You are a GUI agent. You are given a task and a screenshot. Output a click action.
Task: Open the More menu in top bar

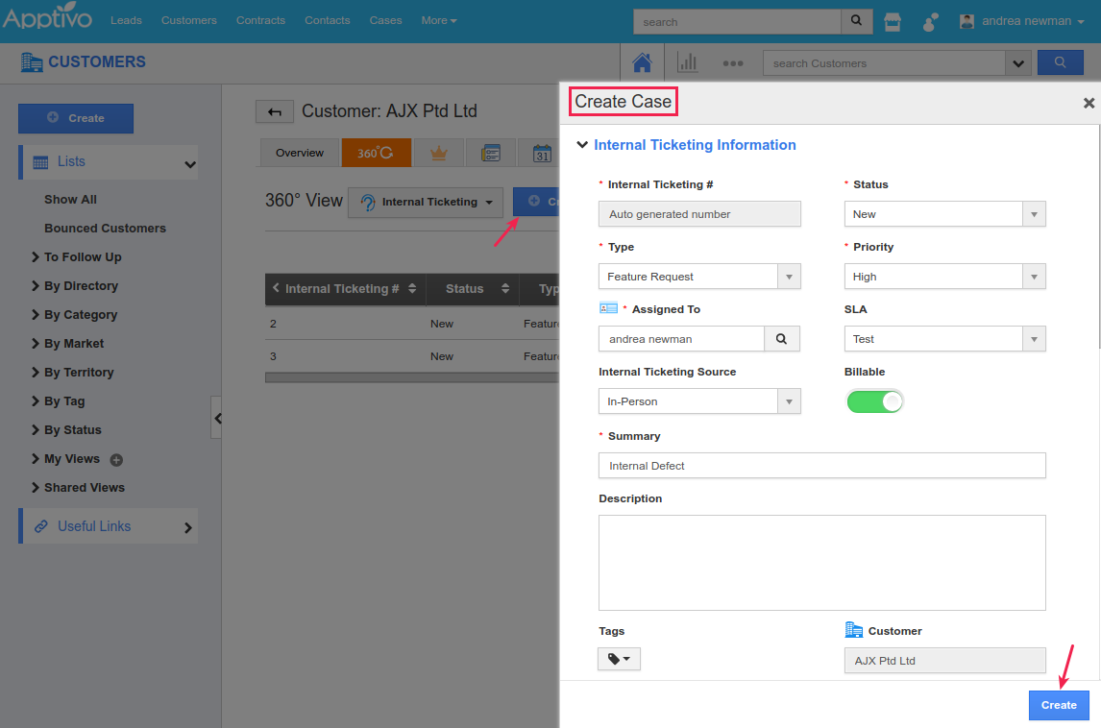pyautogui.click(x=439, y=20)
